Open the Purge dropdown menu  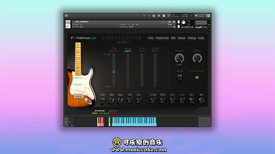[171, 24]
